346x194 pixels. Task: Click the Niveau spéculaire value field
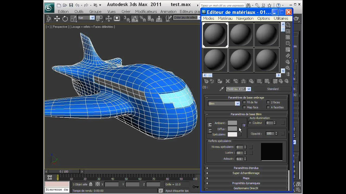[239, 147]
